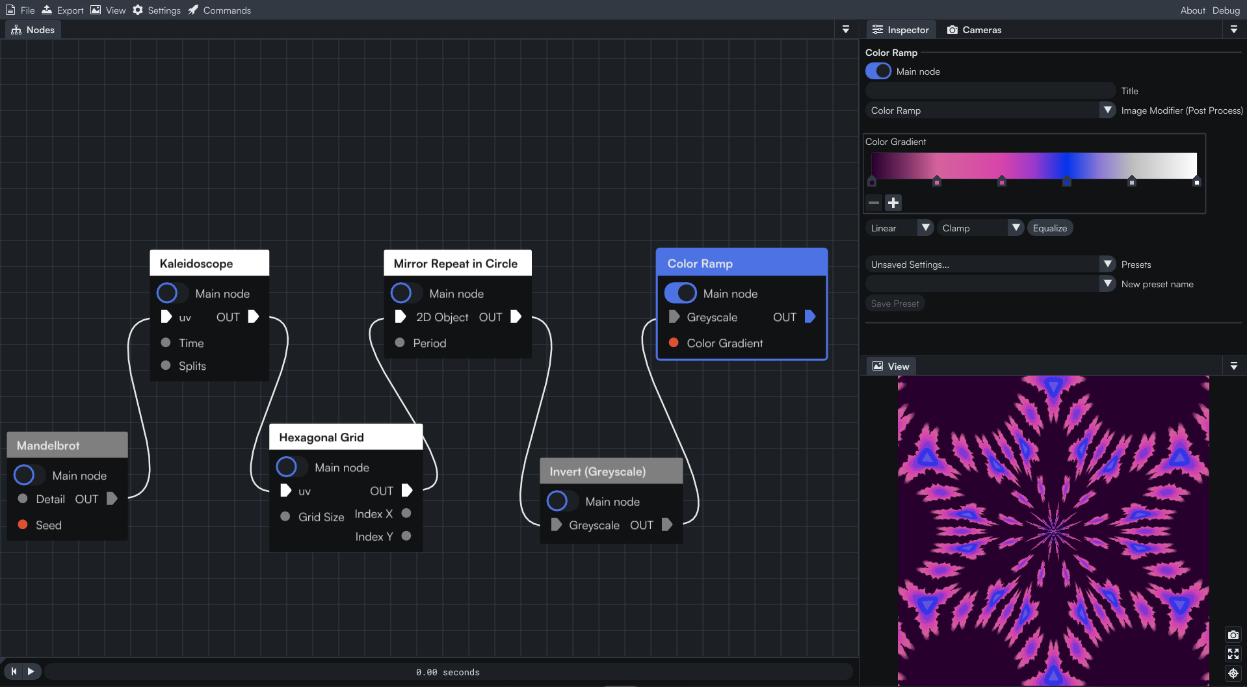Click the rewind to start icon

click(14, 671)
